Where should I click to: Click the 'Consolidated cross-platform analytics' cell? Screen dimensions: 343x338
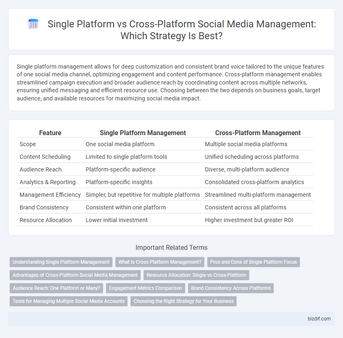coord(254,182)
